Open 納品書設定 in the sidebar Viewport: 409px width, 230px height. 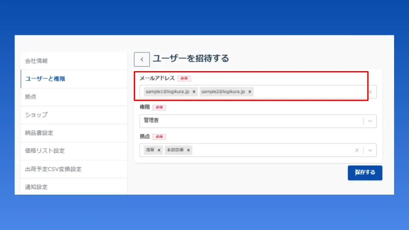74,133
